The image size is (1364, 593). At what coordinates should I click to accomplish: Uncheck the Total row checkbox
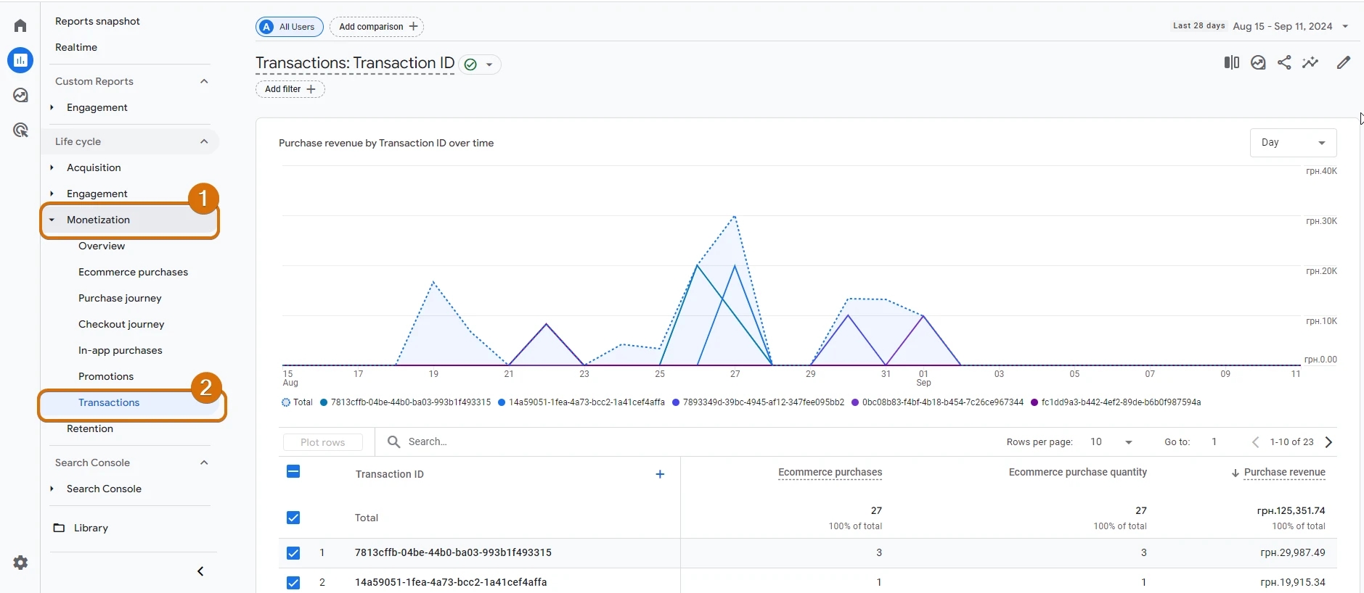tap(293, 518)
